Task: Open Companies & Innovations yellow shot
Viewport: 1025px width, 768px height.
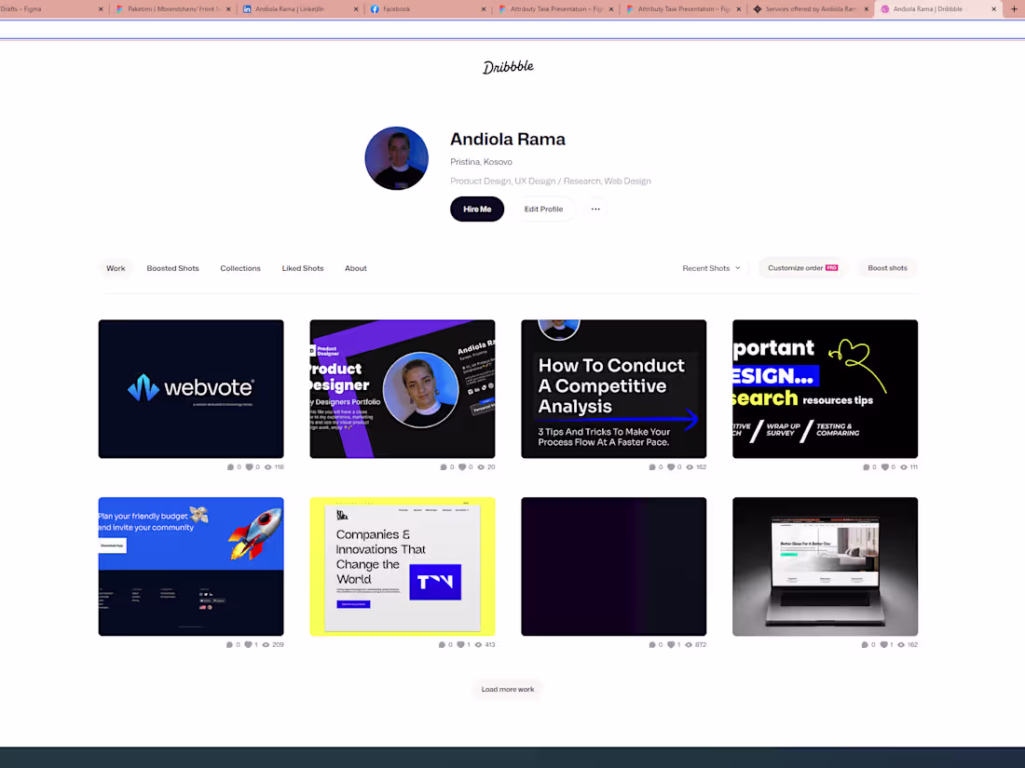Action: 402,566
